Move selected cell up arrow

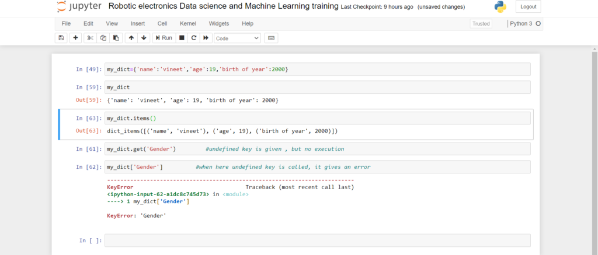131,38
